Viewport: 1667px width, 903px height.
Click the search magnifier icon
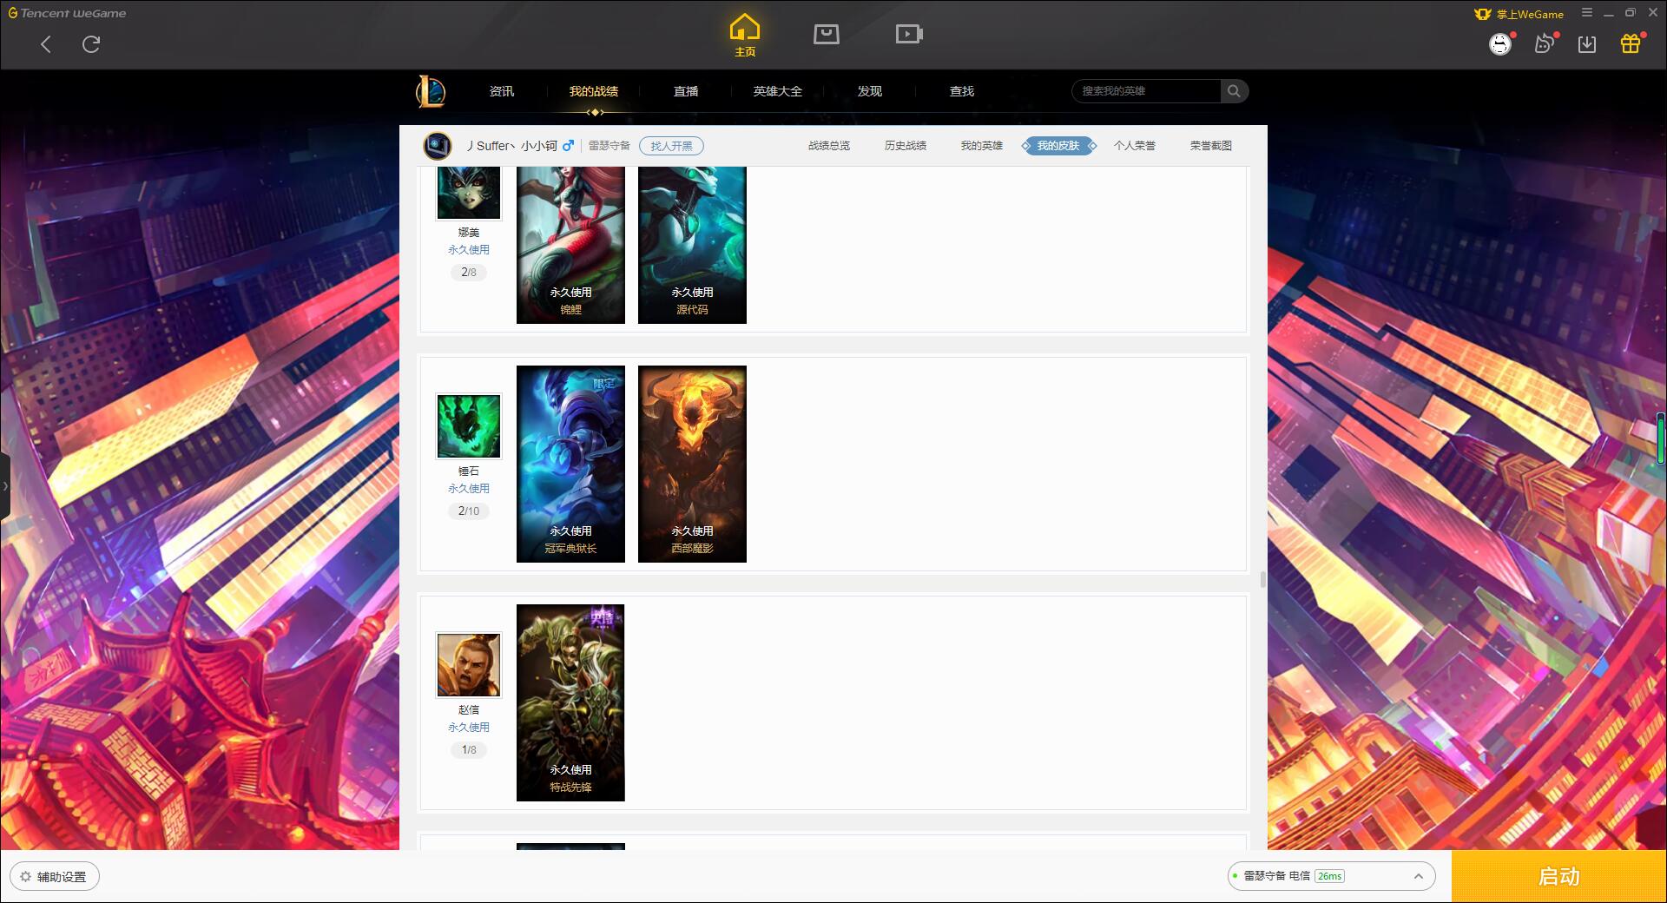tap(1234, 91)
